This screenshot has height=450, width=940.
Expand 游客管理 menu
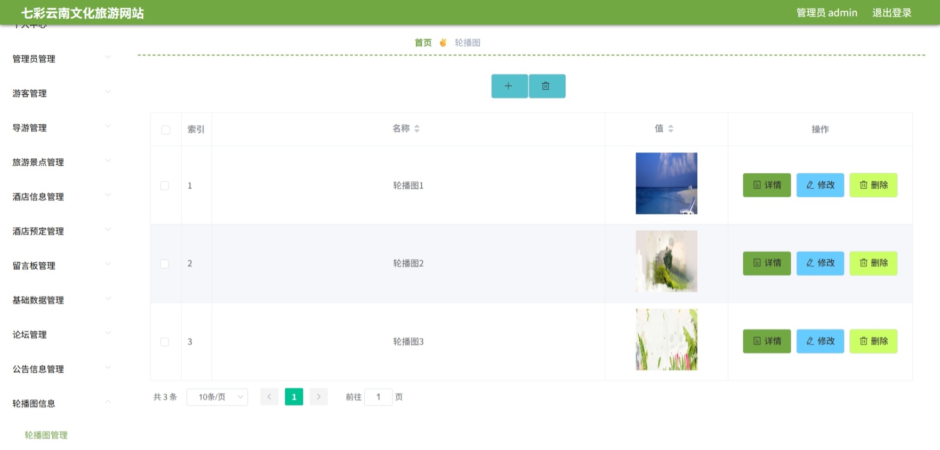[x=61, y=93]
